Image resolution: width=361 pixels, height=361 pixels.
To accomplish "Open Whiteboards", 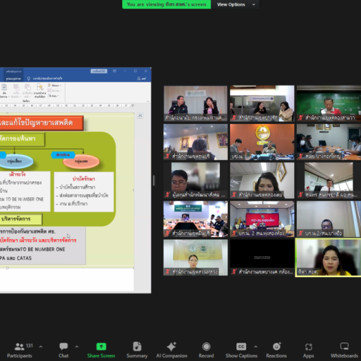I will [x=344, y=350].
